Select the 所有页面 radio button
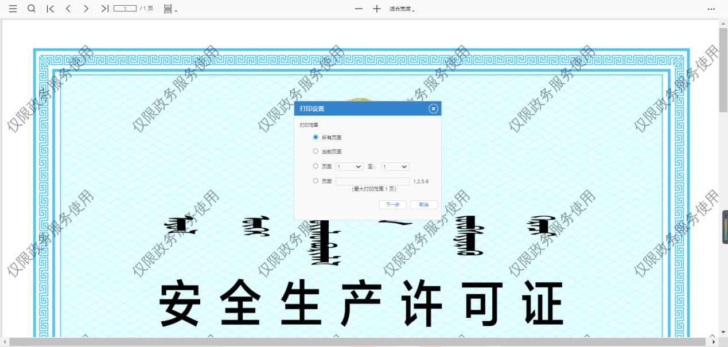 coord(316,137)
